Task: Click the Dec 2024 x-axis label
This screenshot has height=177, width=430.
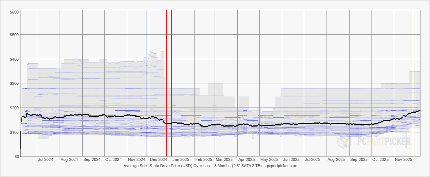Action: coord(158,160)
